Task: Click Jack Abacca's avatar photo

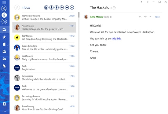Action: pyautogui.click(x=17, y=78)
